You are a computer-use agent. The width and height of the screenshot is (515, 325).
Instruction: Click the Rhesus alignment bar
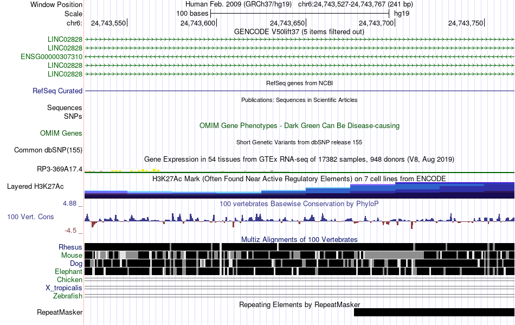300,247
